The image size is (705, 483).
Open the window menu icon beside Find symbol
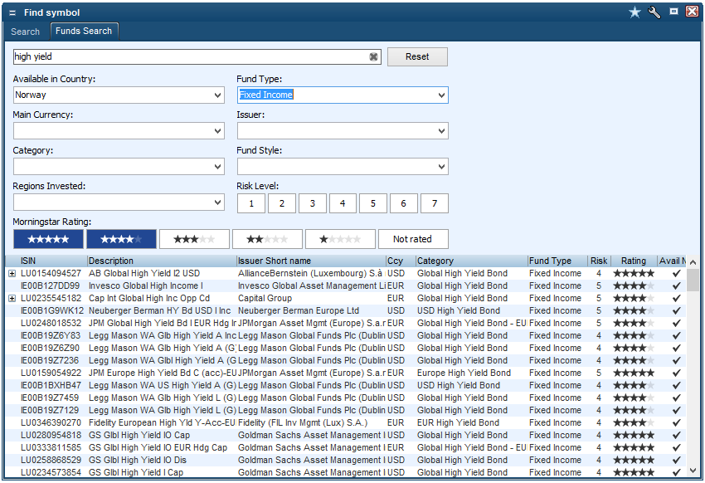coord(12,12)
